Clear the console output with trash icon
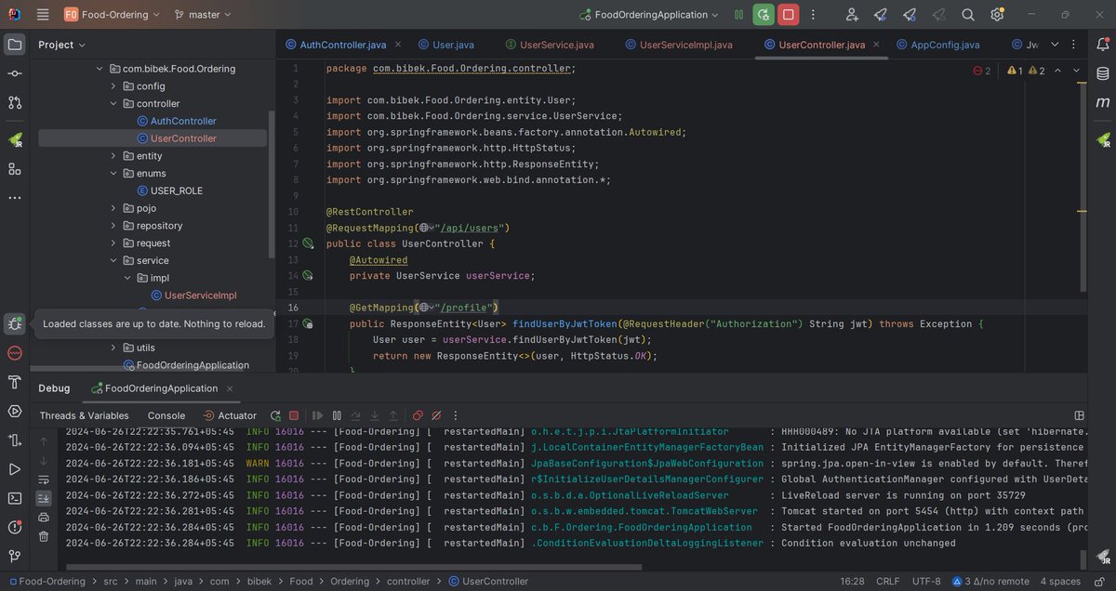Screen dimensions: 1116x591 [x=43, y=536]
